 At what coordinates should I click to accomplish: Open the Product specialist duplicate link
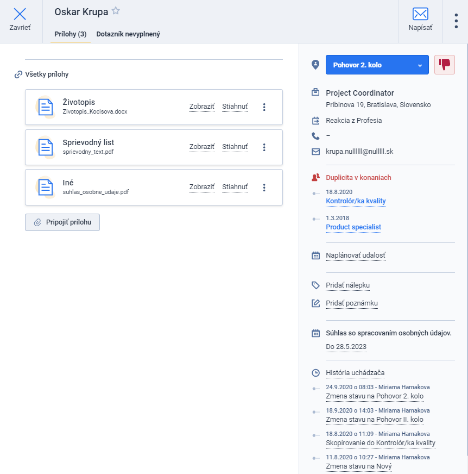pos(353,227)
